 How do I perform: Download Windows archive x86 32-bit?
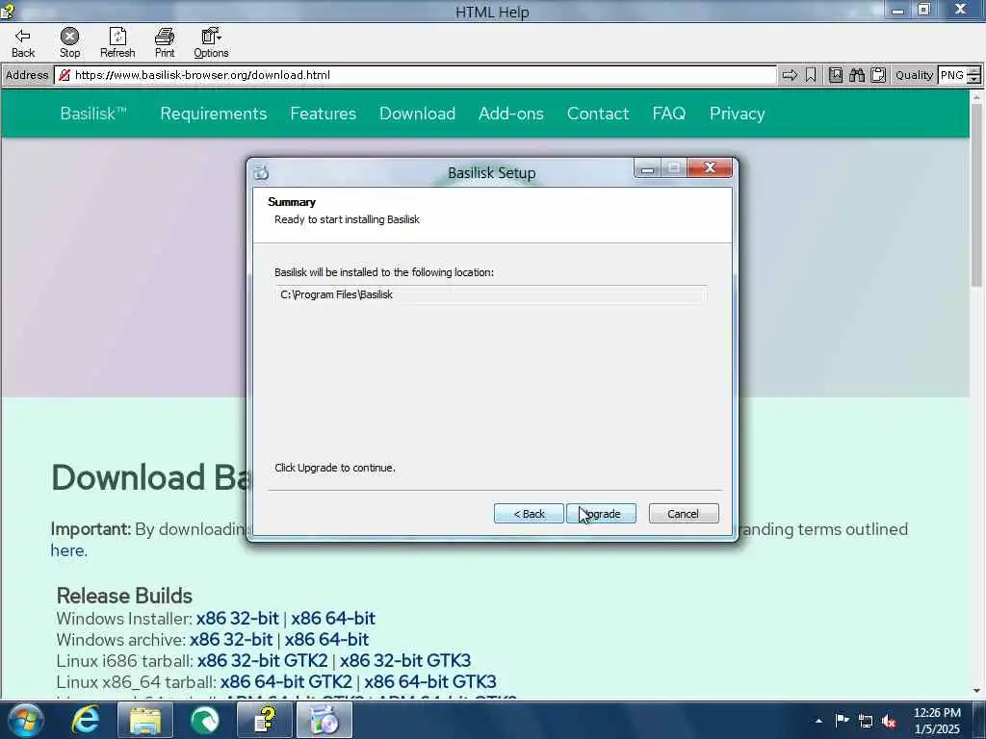point(231,640)
